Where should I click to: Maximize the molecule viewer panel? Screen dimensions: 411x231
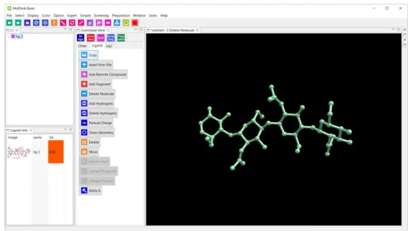point(398,30)
